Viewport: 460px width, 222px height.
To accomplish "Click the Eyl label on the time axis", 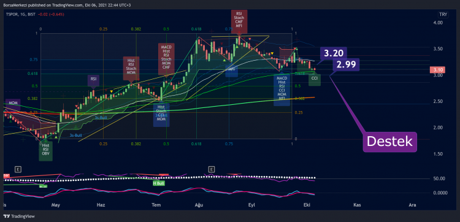I will (x=251, y=205).
